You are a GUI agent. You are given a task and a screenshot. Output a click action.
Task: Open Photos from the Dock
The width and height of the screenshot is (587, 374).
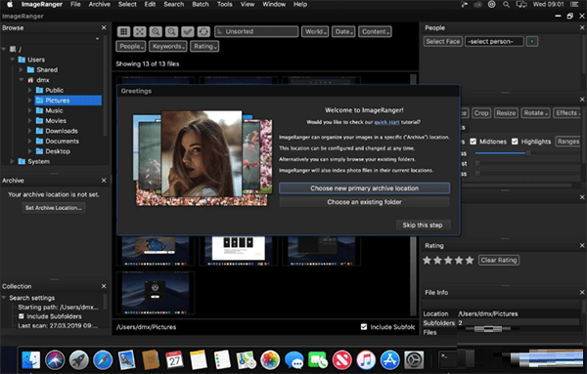pyautogui.click(x=270, y=359)
